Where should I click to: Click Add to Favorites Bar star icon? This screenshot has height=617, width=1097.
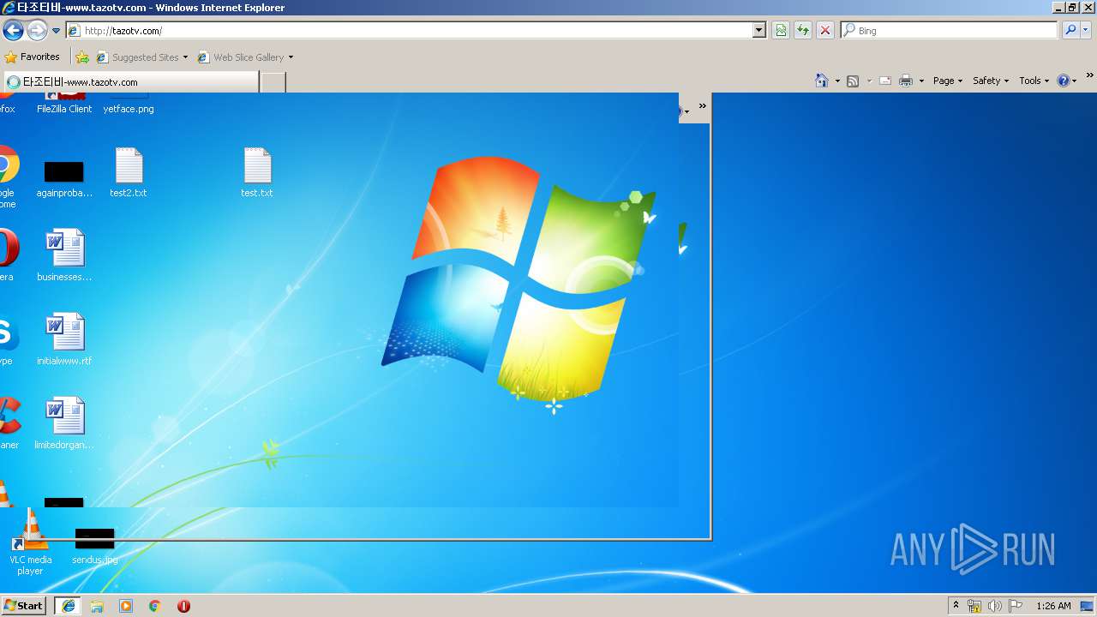(x=82, y=57)
